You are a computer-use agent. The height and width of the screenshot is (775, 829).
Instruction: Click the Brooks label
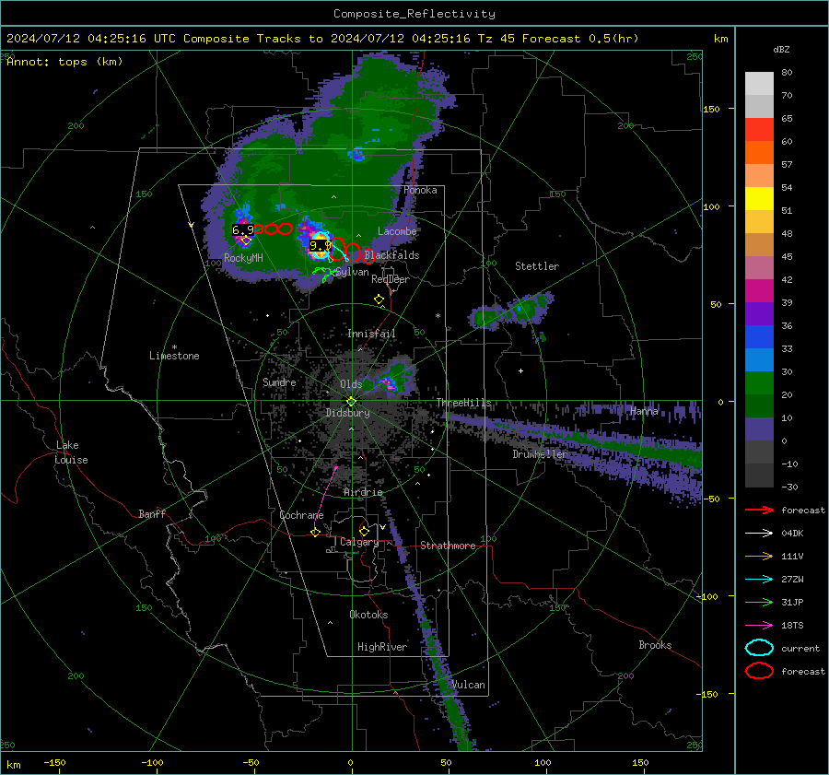655,645
